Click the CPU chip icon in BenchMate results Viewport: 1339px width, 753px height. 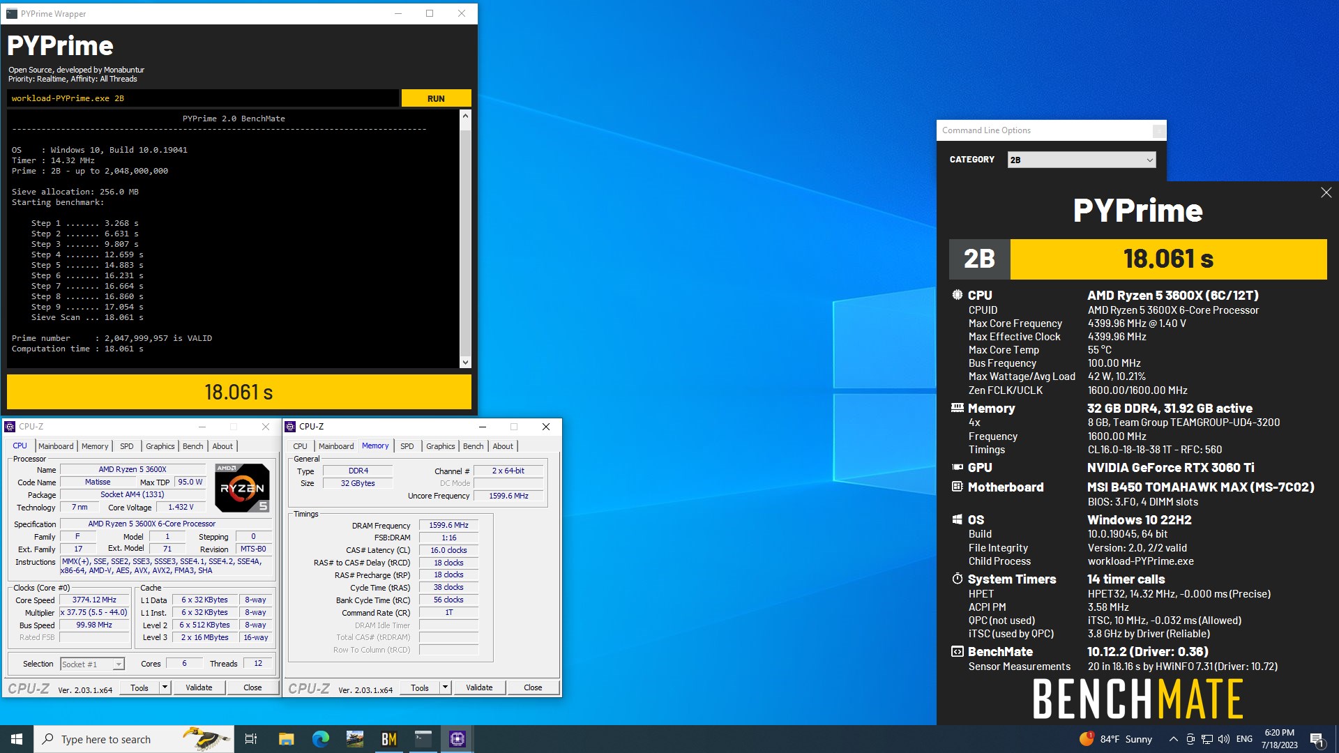(x=957, y=295)
